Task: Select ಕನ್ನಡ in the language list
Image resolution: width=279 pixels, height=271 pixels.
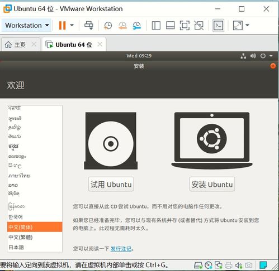Action: [x=35, y=147]
